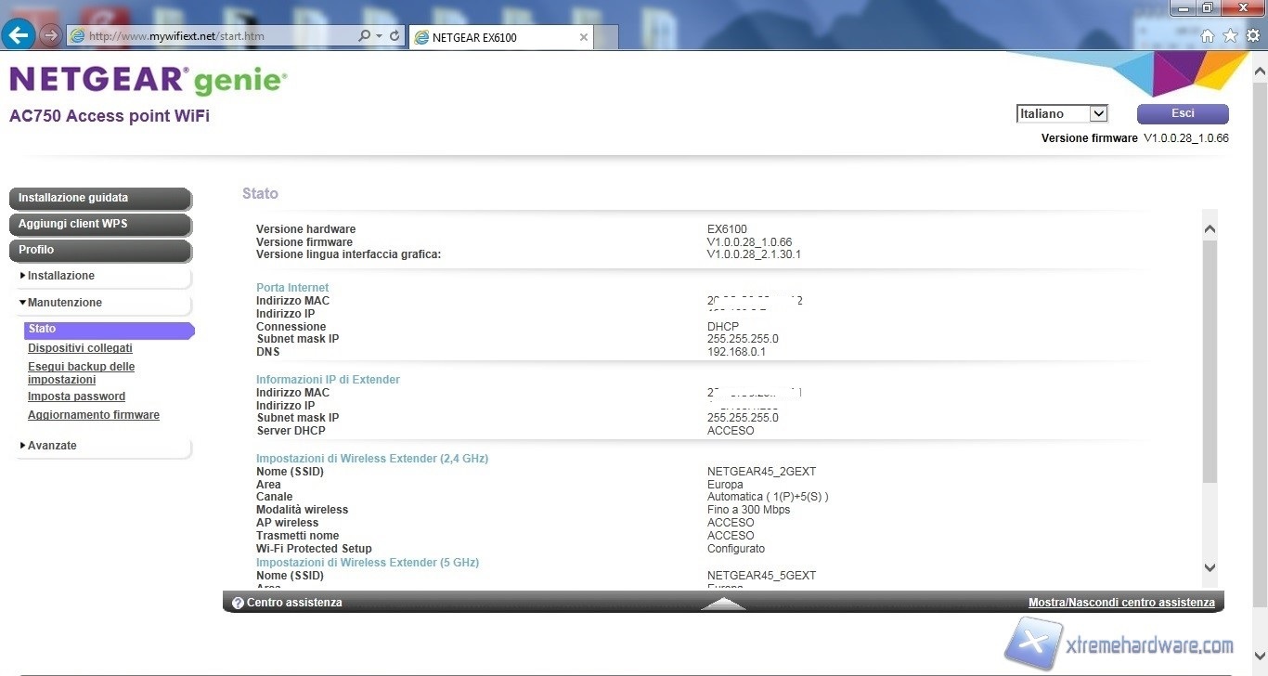
Task: Expand the Avanzate menu section
Action: pyautogui.click(x=52, y=446)
